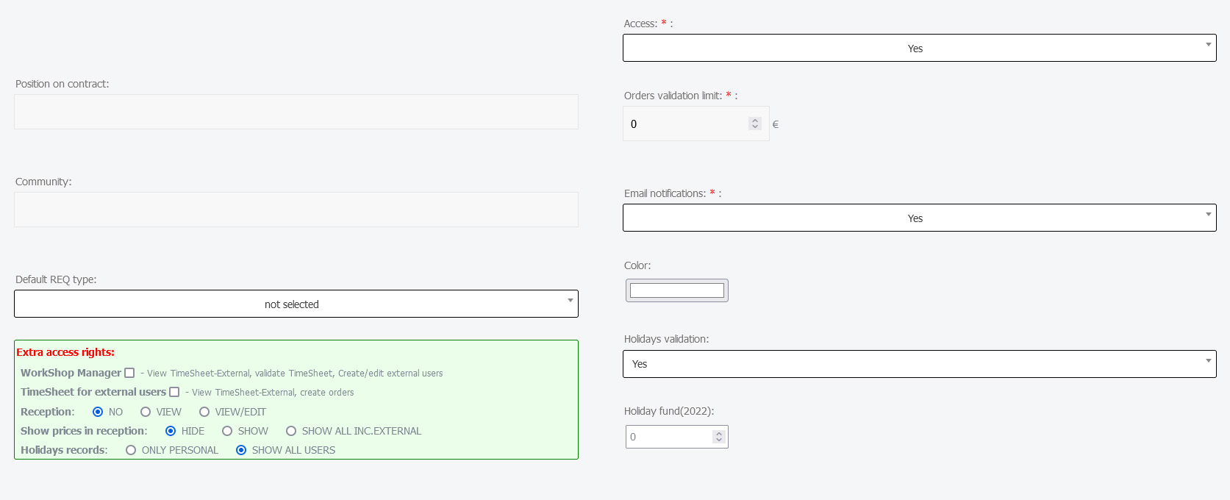Image resolution: width=1230 pixels, height=500 pixels.
Task: Open Default REQ type dropdown
Action: pyautogui.click(x=296, y=304)
